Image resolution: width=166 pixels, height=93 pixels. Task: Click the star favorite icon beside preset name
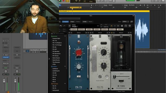tap(98, 26)
